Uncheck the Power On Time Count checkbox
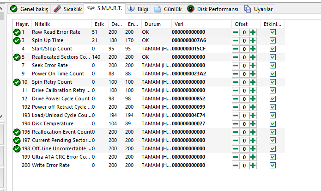The height and width of the screenshot is (191, 321). (x=273, y=74)
